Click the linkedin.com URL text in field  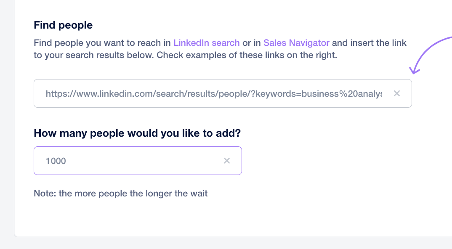[214, 94]
